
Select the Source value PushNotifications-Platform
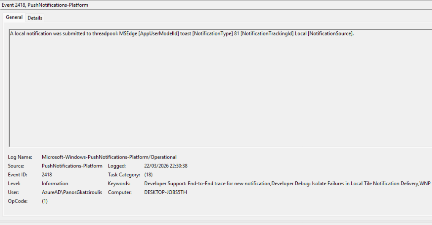72,166
